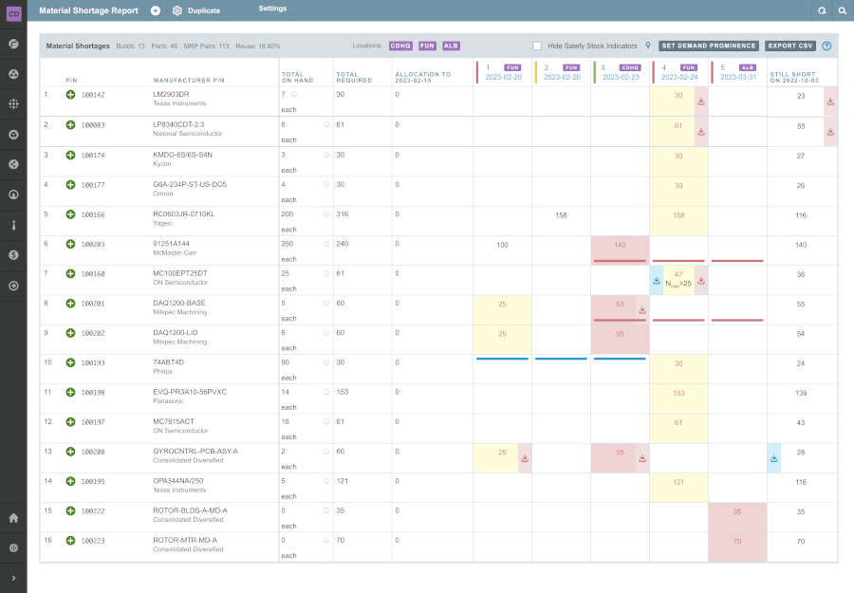
Task: Click manufacturer link McMaster-Carr
Action: click(175, 252)
